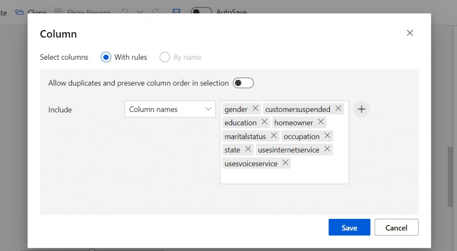
Task: Remove the maritalstatus column tag
Action: [x=274, y=136]
